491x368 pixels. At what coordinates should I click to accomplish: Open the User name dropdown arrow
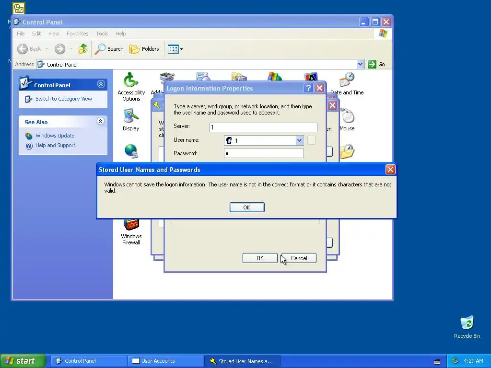[299, 140]
